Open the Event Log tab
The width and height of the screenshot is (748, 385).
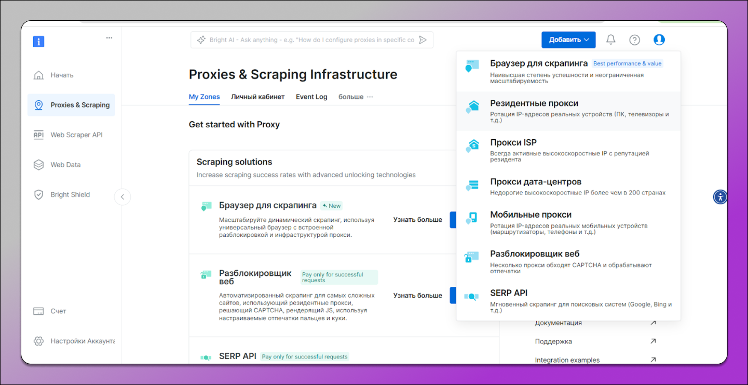[x=311, y=97]
